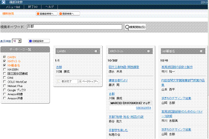Click the 検索キーワード label text
Screen dimensions: 209x139
point(12,27)
